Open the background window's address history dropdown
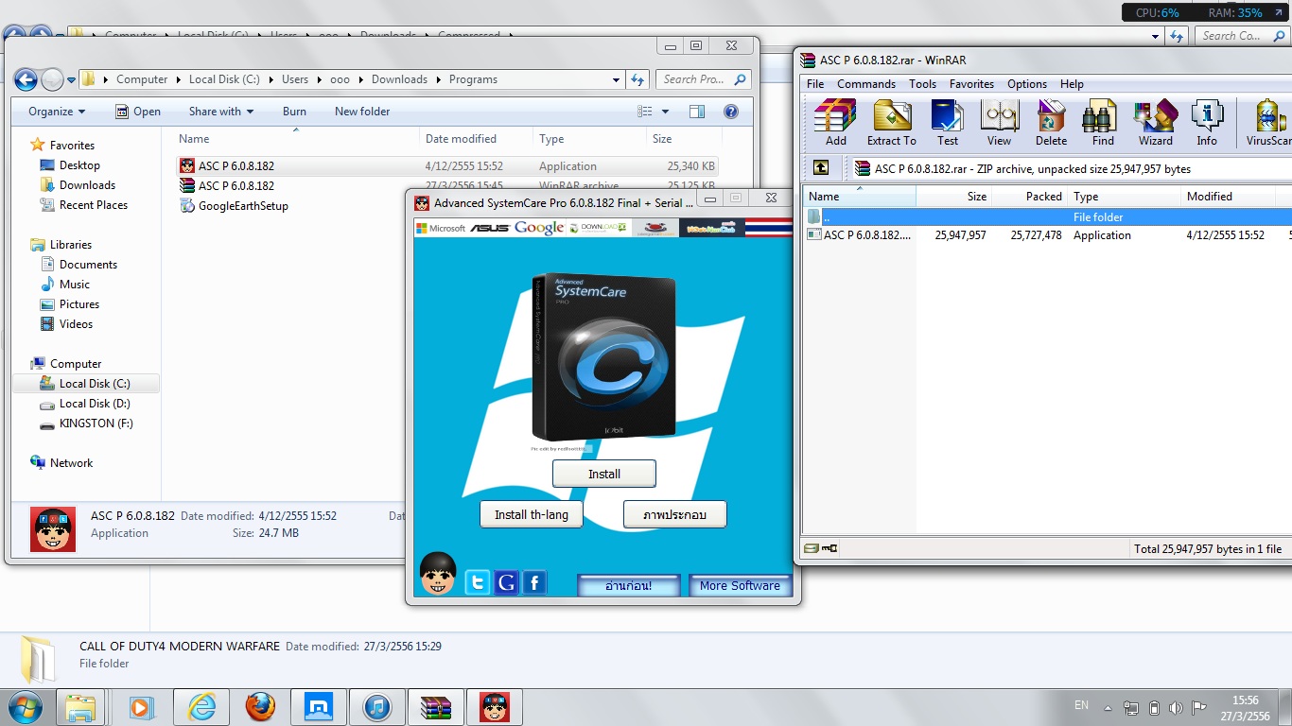Screen dimensions: 1292x726 (x=1156, y=36)
